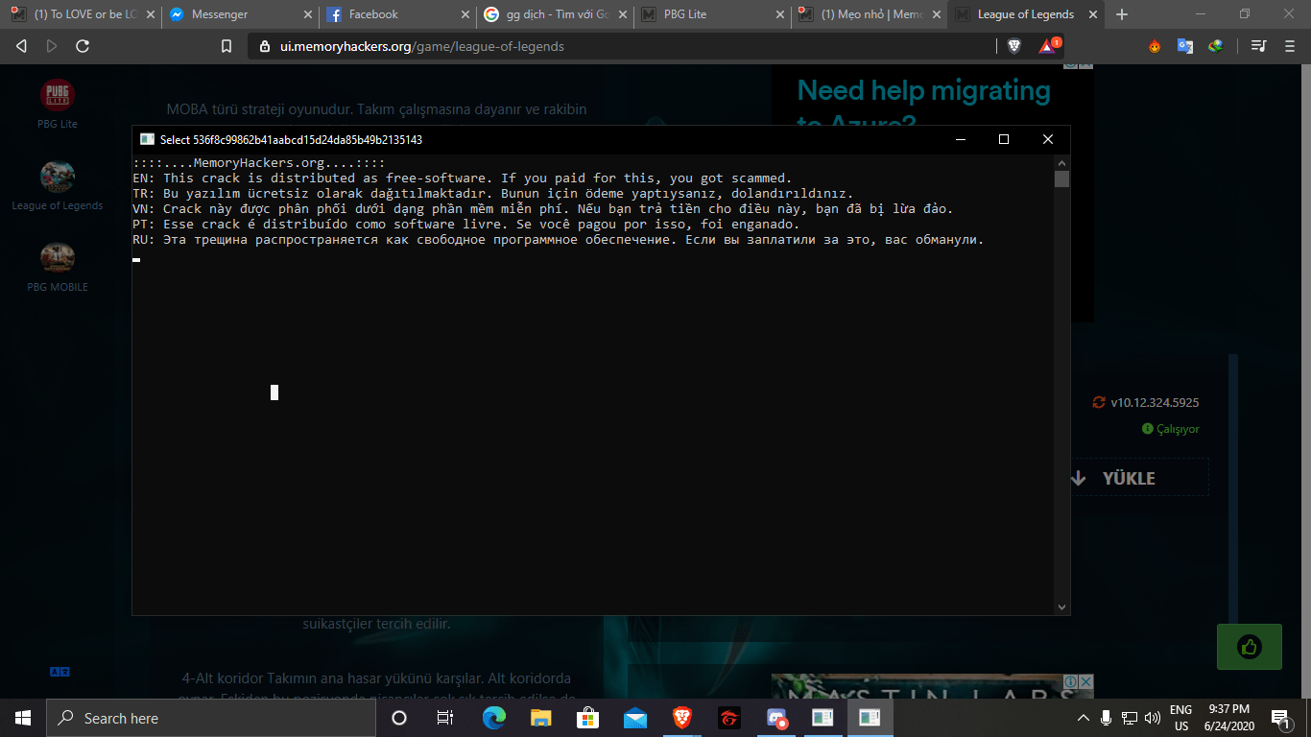Click the MemoryHackers.org console header line
This screenshot has width=1311, height=737.
259,162
